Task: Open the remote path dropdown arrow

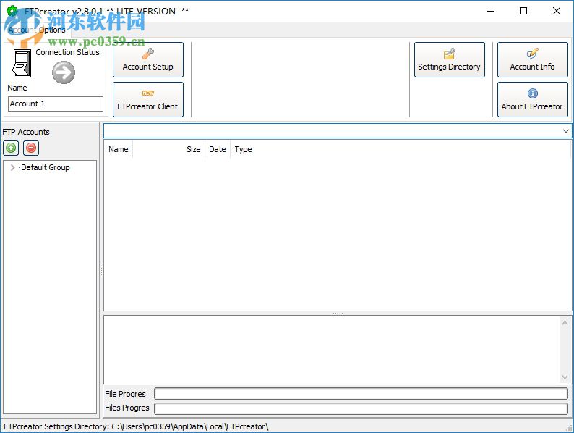Action: coord(565,131)
